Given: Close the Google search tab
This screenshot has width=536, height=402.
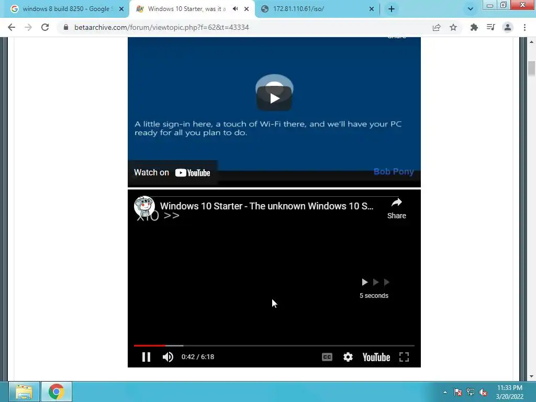Looking at the screenshot, I should (x=121, y=9).
